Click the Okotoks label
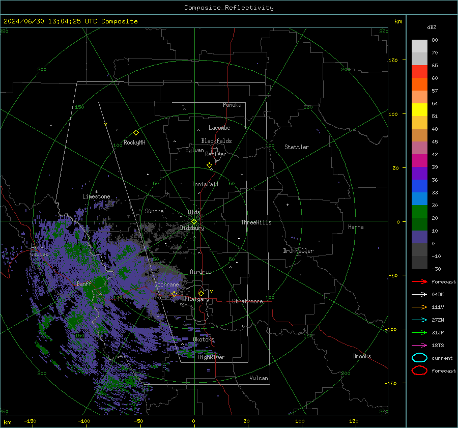The image size is (458, 428). (204, 339)
